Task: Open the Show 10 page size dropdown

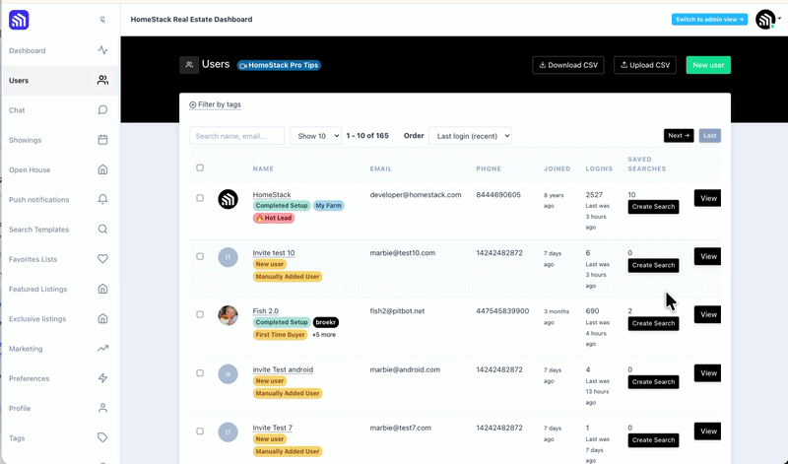Action: pos(315,136)
